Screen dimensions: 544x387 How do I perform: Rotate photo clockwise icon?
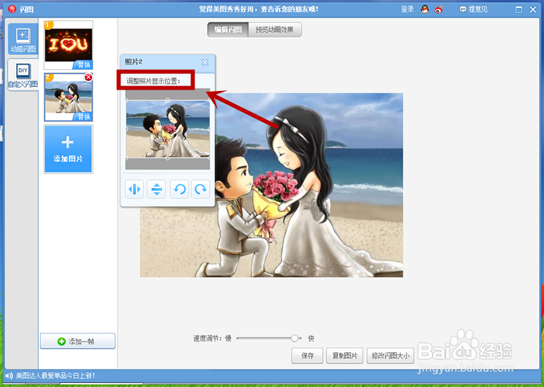pyautogui.click(x=201, y=189)
